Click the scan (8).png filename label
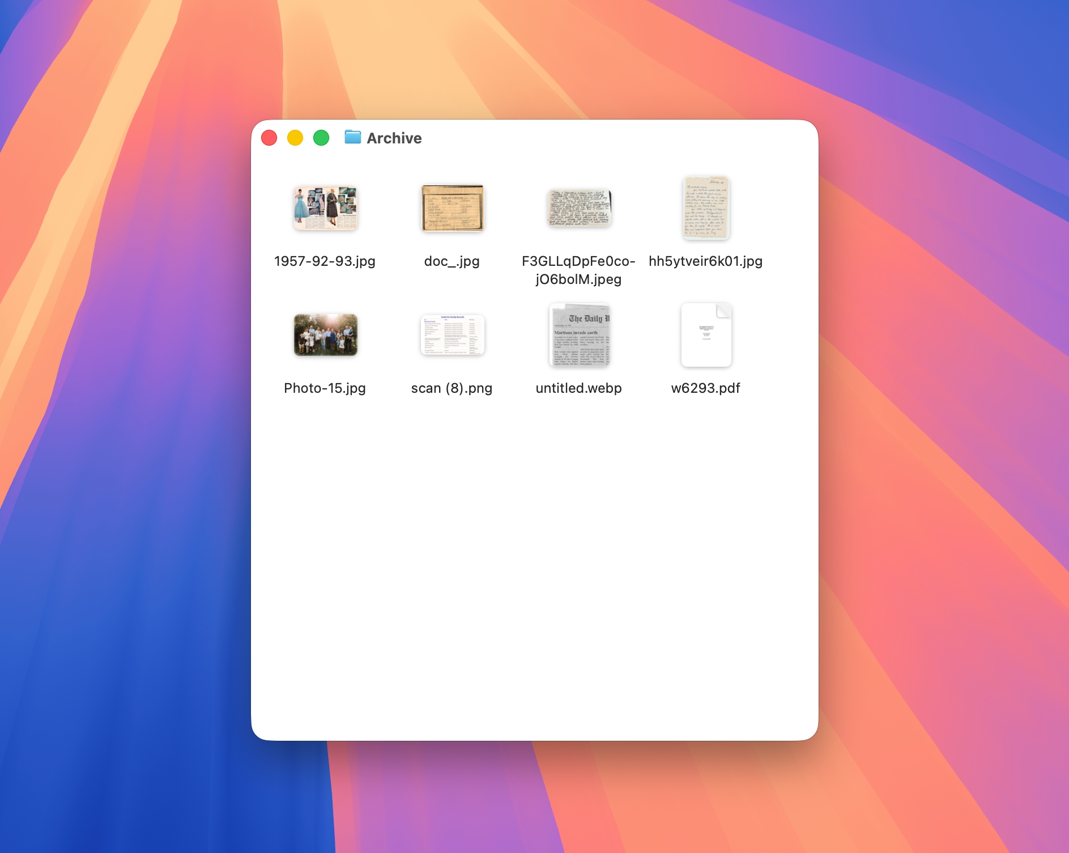The width and height of the screenshot is (1069, 853). click(452, 388)
